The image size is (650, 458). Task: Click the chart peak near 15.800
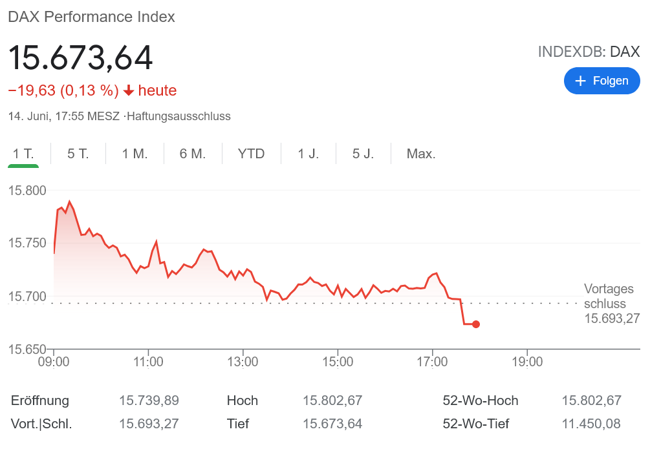click(70, 202)
